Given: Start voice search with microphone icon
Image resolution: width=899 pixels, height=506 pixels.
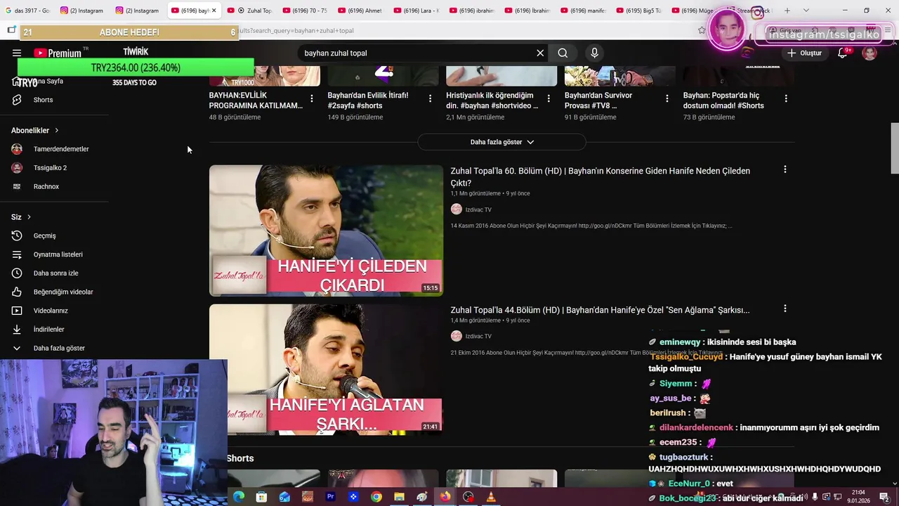Looking at the screenshot, I should pyautogui.click(x=594, y=53).
